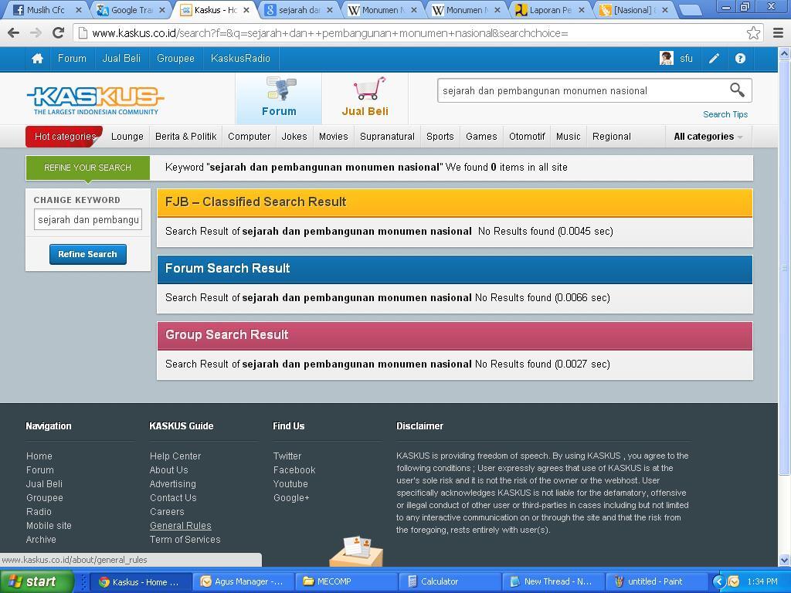Select the Hot categories tab
The width and height of the screenshot is (791, 593).
65,137
